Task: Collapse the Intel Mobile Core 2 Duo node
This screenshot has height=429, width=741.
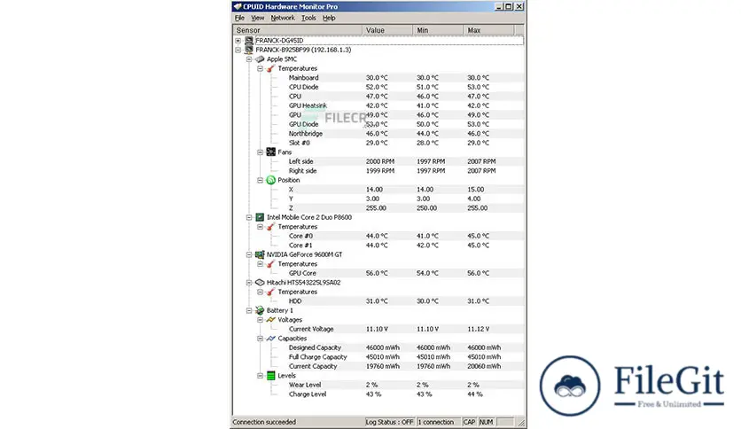Action: tap(249, 217)
